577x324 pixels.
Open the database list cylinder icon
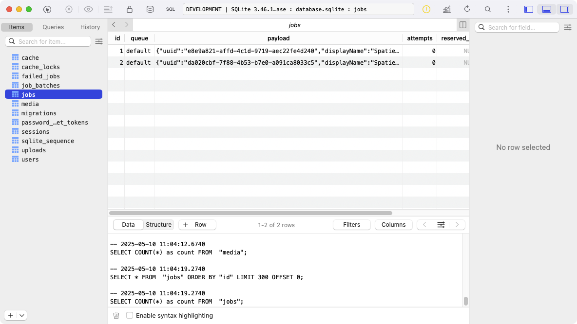click(x=150, y=9)
